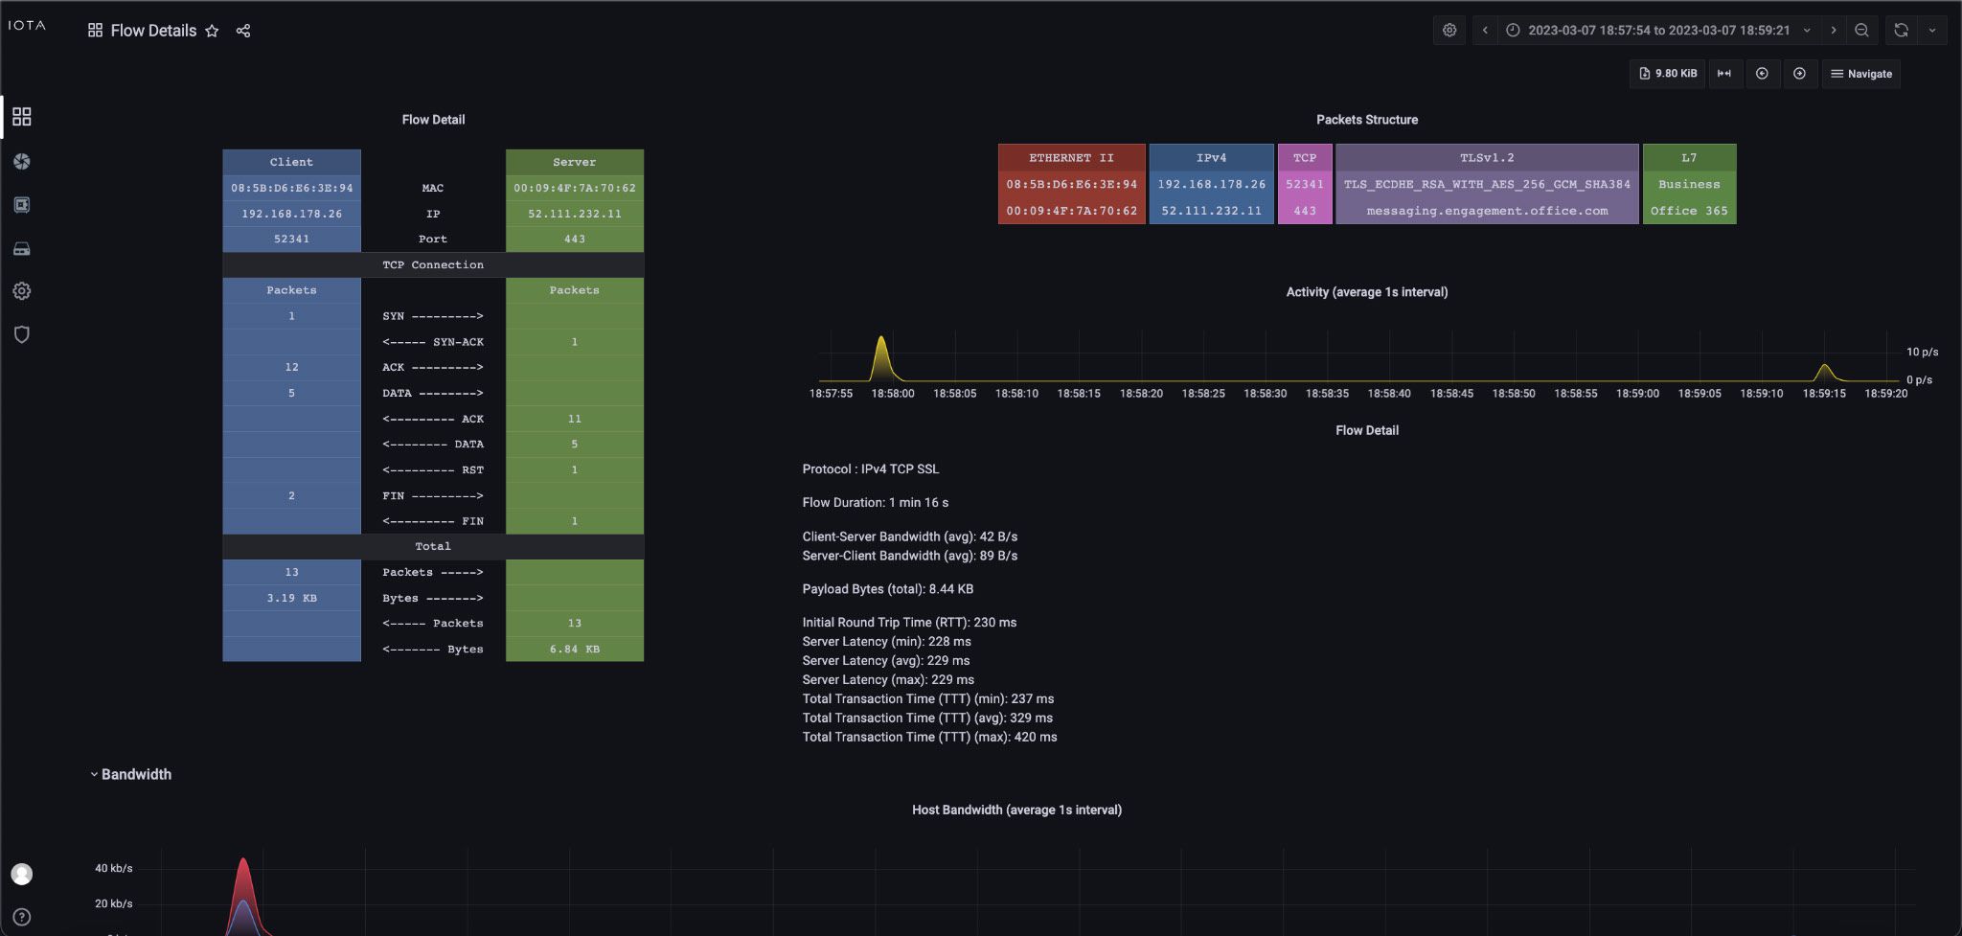Open the Navigate menu
The height and width of the screenshot is (936, 1962).
click(x=1860, y=74)
